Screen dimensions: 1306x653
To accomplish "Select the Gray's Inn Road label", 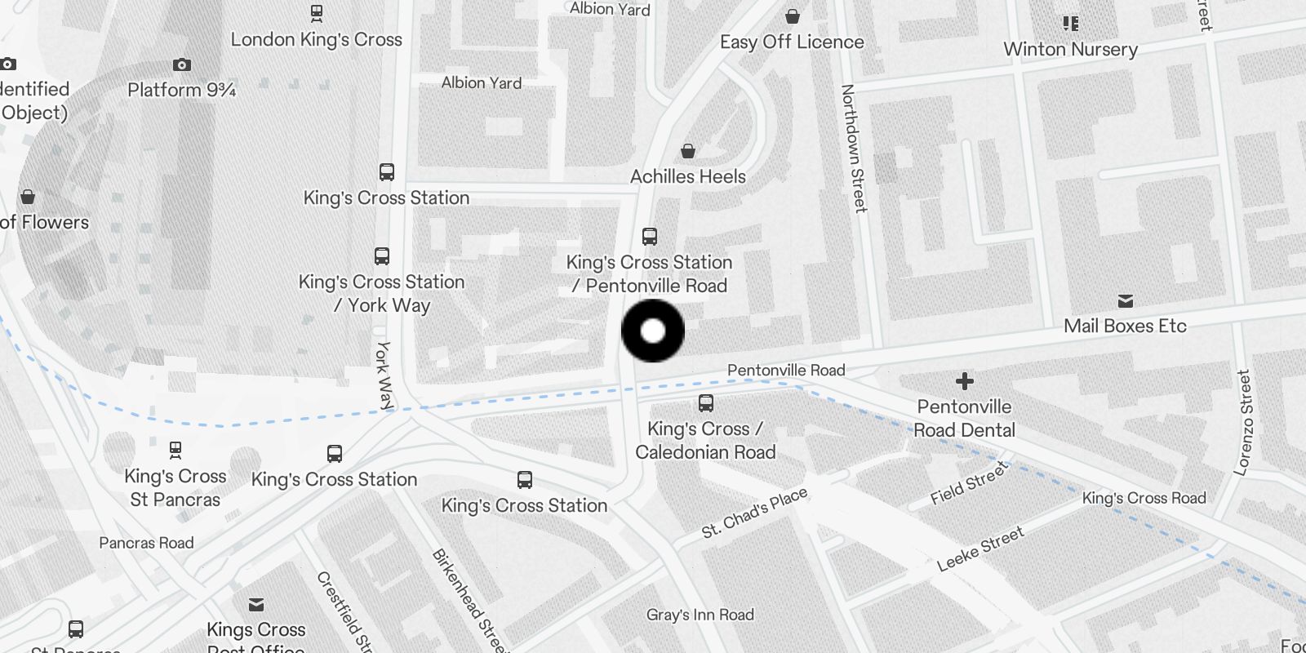I will click(x=700, y=615).
